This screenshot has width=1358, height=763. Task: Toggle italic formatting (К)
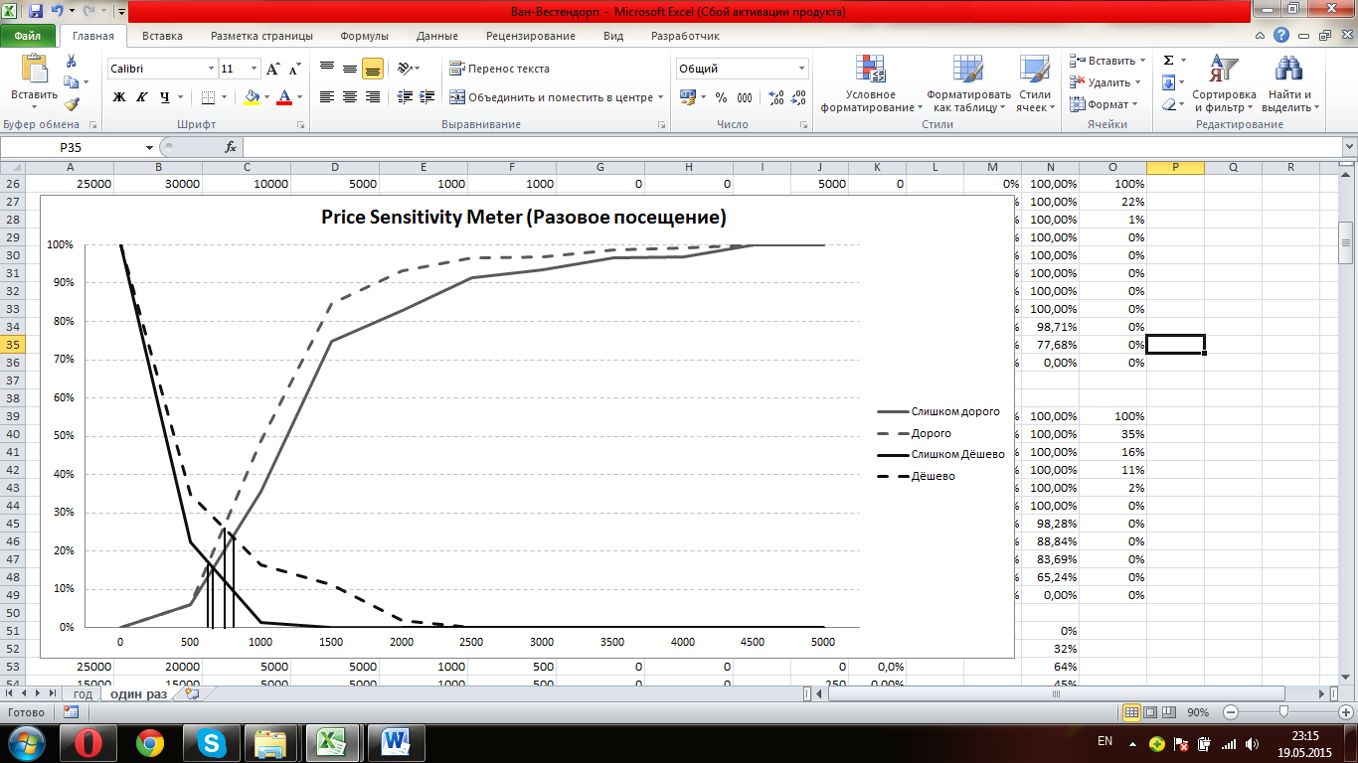tap(141, 97)
